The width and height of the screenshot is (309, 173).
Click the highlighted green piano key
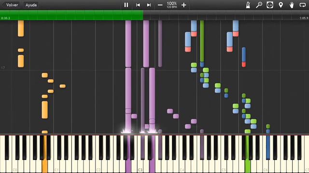[x=248, y=166]
